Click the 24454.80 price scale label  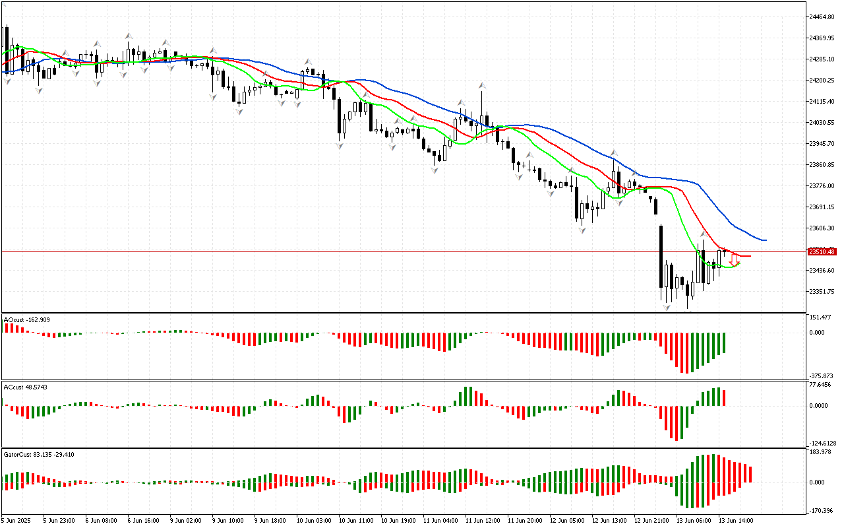pyautogui.click(x=822, y=16)
